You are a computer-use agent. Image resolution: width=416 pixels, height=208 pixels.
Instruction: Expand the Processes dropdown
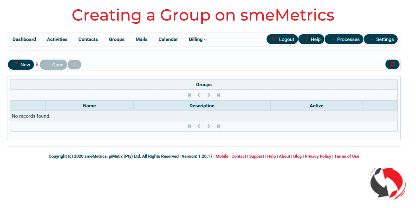(x=344, y=39)
